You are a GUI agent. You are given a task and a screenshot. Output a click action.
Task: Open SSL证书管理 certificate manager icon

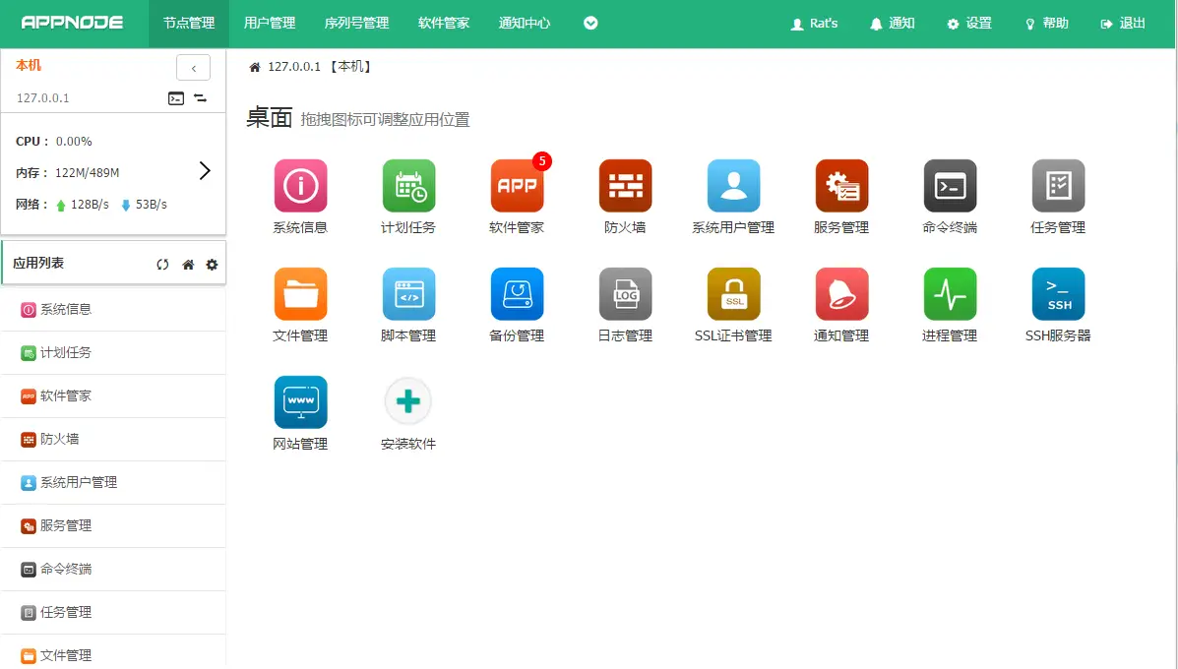point(733,294)
